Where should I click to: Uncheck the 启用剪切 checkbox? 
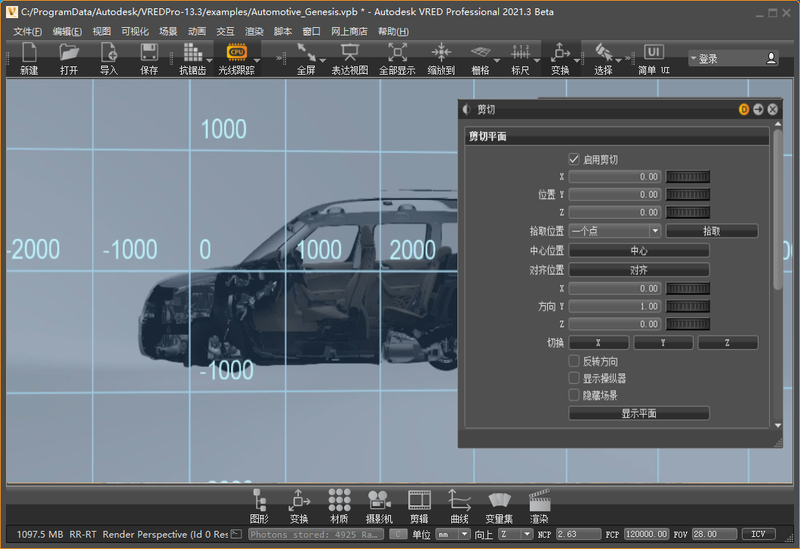(574, 160)
